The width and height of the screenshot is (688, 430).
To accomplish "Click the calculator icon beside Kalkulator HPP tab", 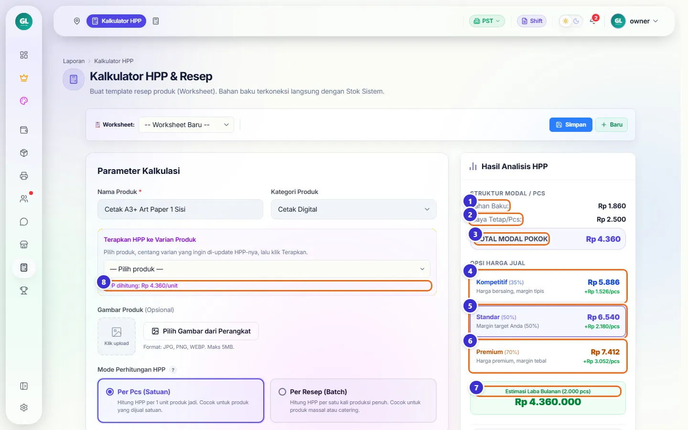I will pyautogui.click(x=156, y=21).
